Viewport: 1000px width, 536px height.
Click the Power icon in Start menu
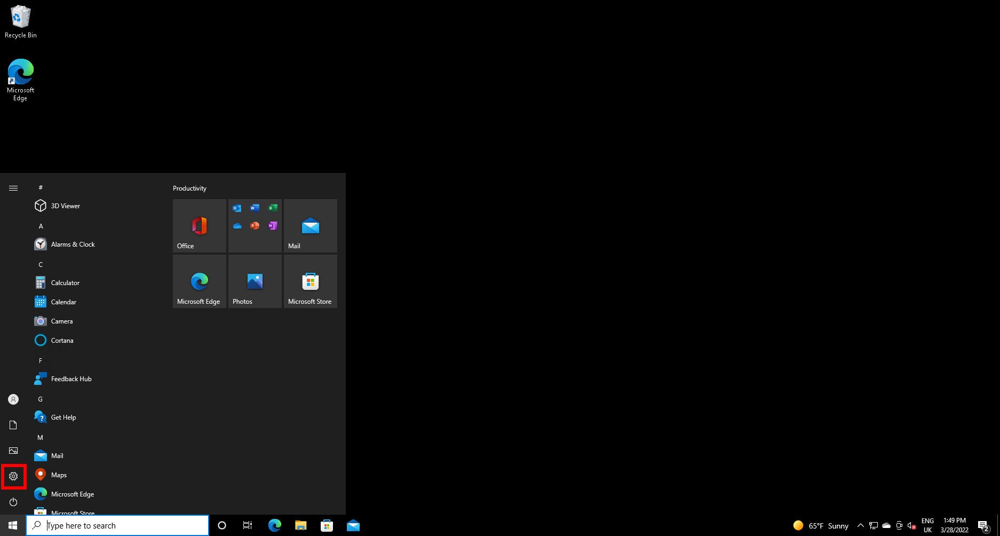(13, 502)
